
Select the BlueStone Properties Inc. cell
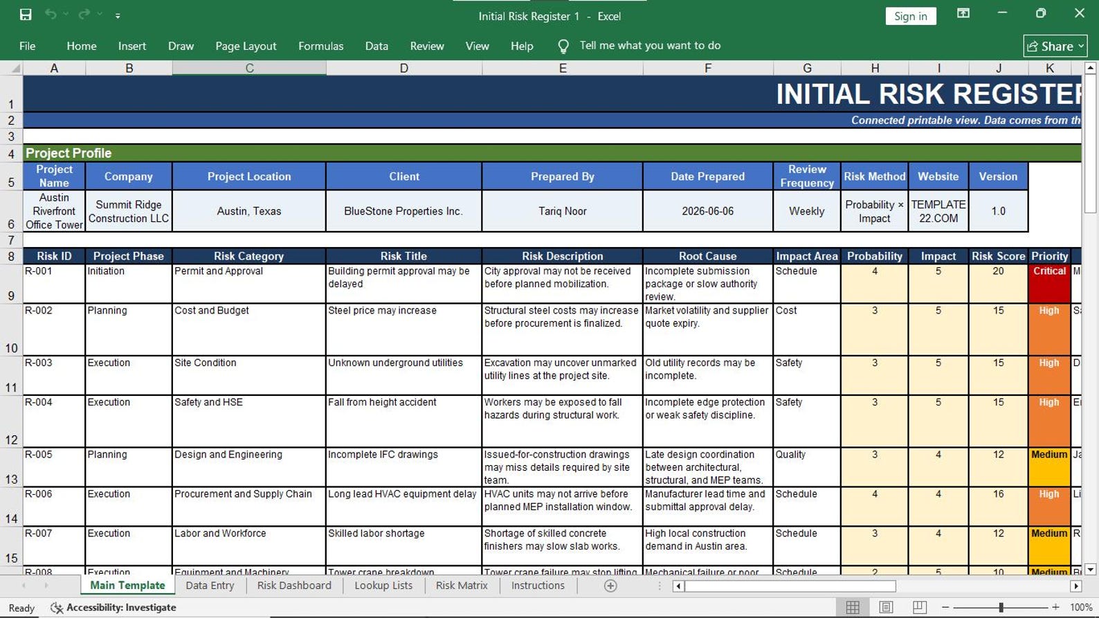[x=403, y=211]
